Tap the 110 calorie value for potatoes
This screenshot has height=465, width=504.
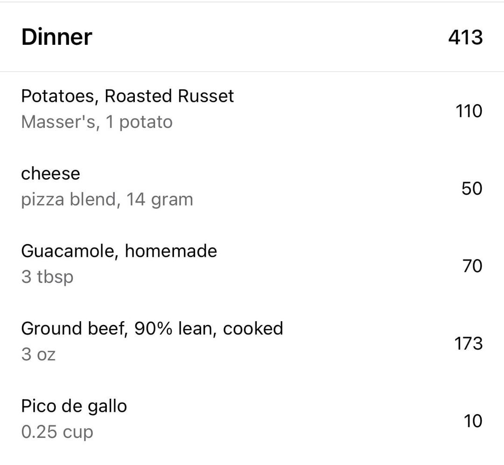[x=469, y=111]
